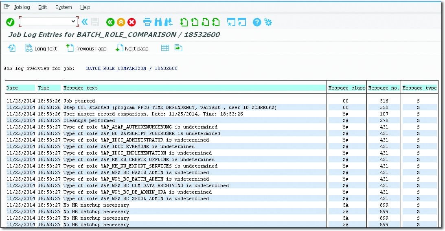Image resolution: width=445 pixels, height=231 pixels.
Task: Click the Previous Page button
Action: click(86, 48)
